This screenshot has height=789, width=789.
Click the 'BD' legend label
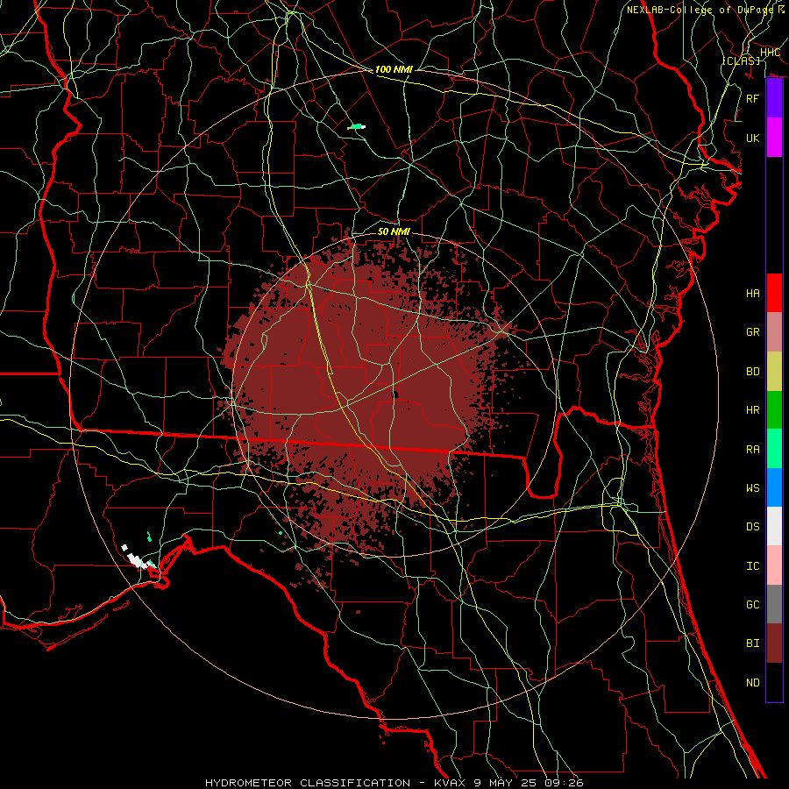click(x=753, y=372)
